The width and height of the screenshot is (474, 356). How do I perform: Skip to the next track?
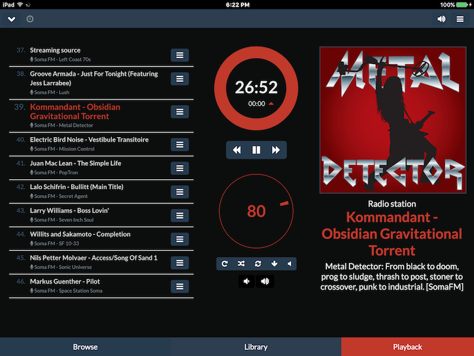(274, 150)
